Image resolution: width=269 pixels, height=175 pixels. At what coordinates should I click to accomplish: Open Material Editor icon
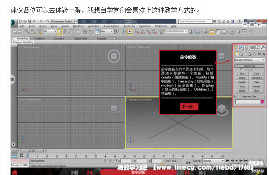231,32
